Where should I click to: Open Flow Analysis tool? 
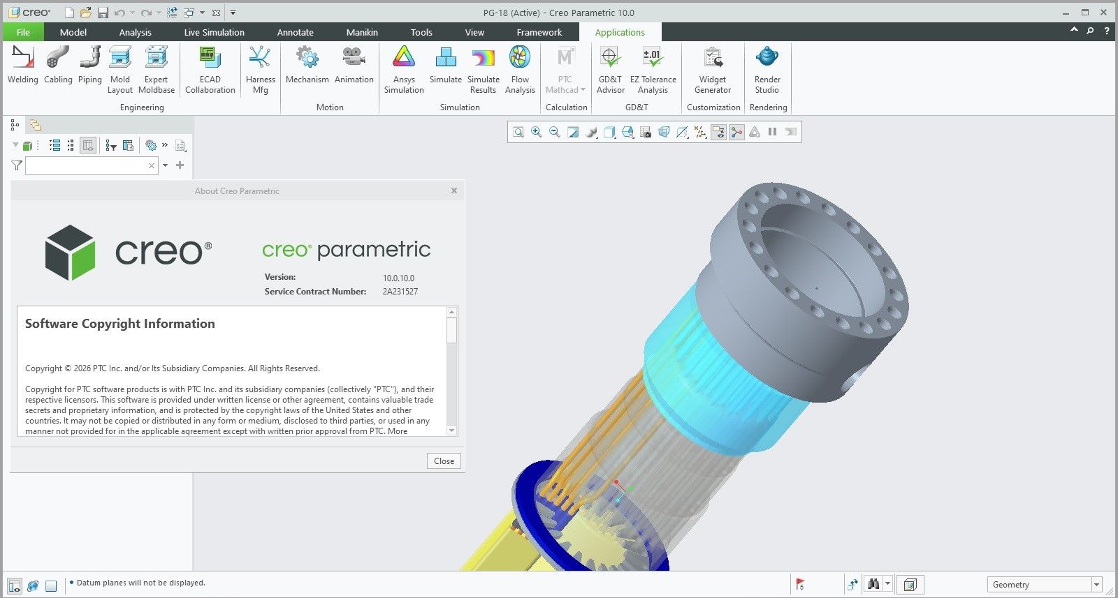[520, 68]
